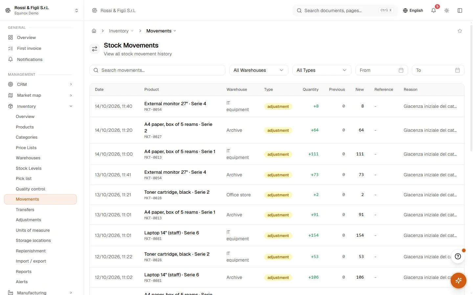The width and height of the screenshot is (473, 295).
Task: Open the help question mark button
Action: coord(458,256)
